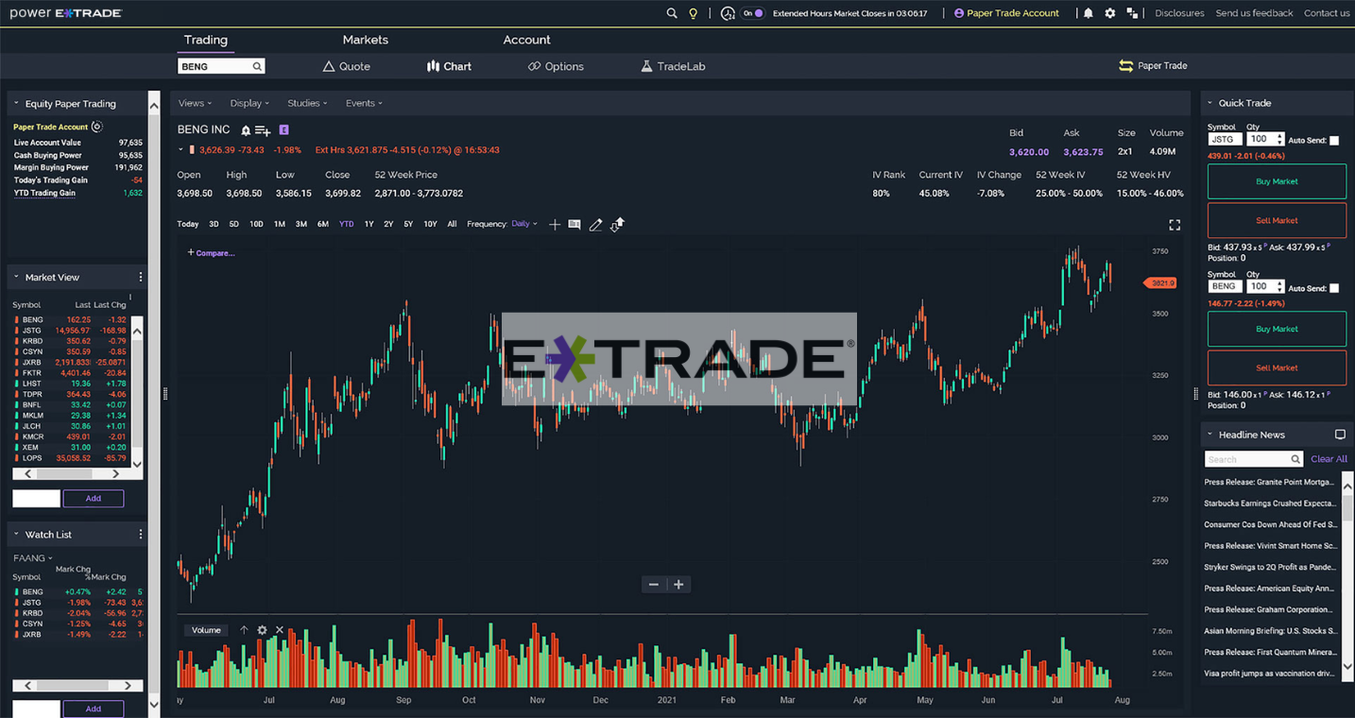Image resolution: width=1355 pixels, height=718 pixels.
Task: Select the 5D time range
Action: (x=233, y=224)
